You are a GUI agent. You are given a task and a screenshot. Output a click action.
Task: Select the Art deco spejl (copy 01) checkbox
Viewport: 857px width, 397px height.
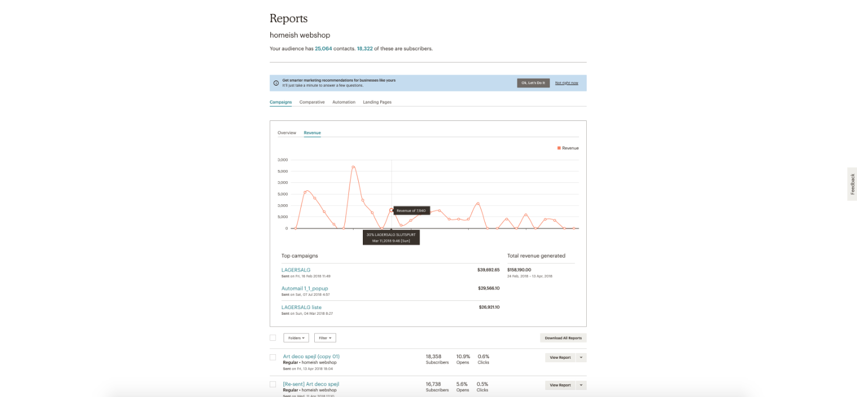tap(273, 357)
